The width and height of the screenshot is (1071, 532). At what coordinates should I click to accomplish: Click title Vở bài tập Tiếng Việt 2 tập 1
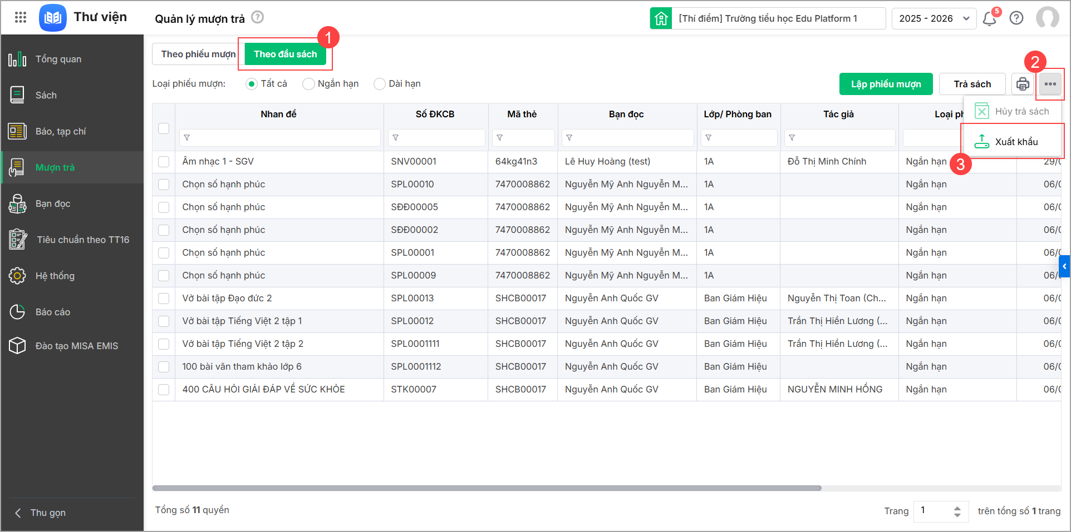click(242, 321)
